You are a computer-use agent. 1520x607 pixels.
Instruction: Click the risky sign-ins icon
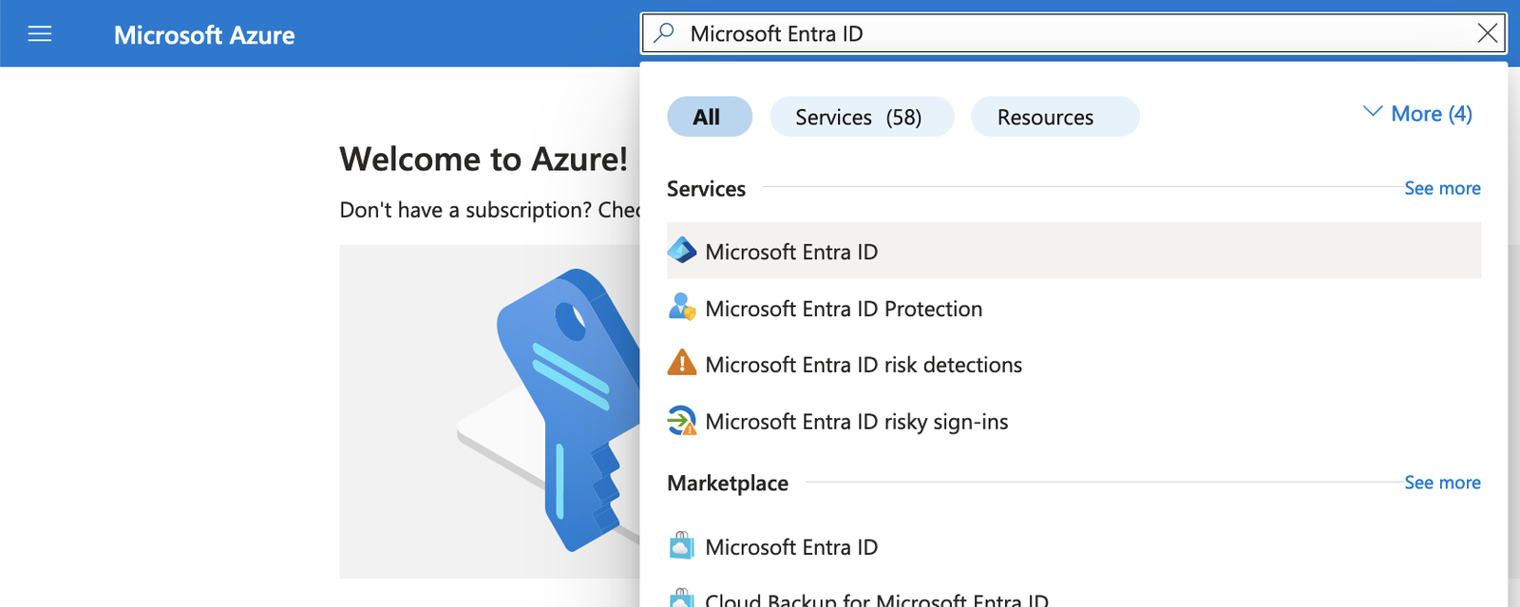(682, 421)
